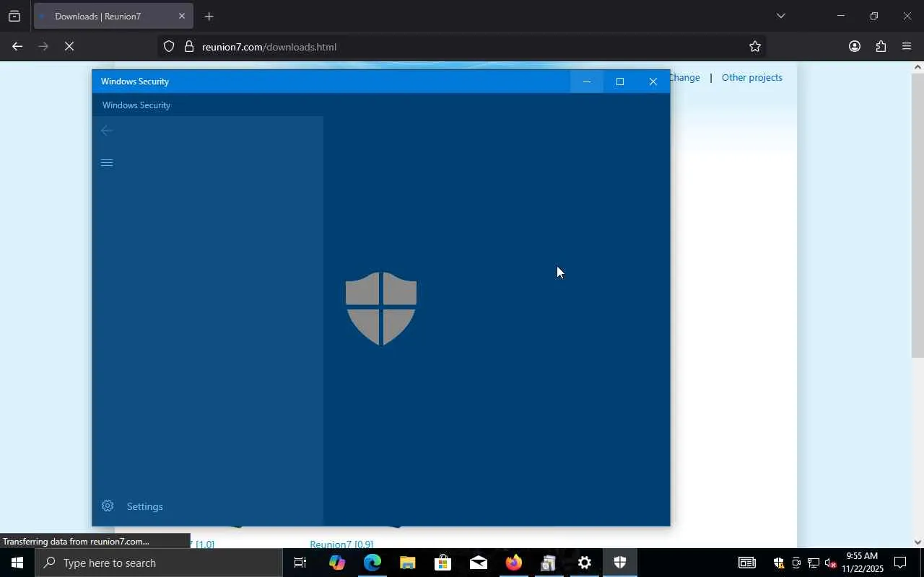Open Settings gear icon in Windows Security
924x577 pixels.
[108, 506]
